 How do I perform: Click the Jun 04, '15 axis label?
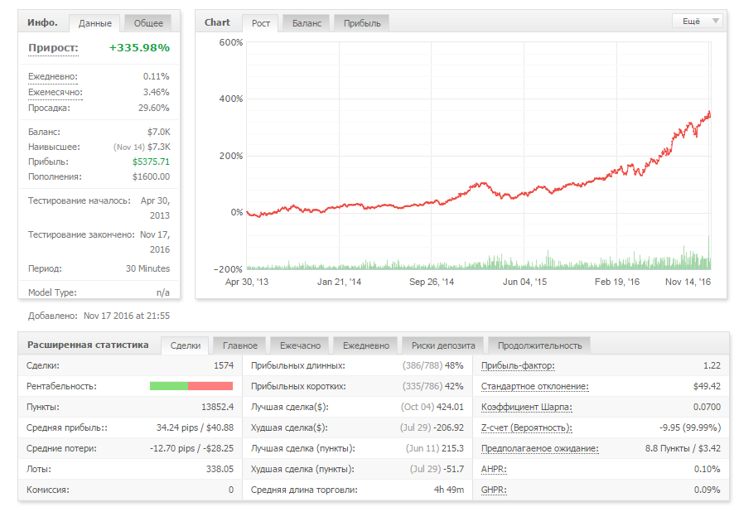524,282
